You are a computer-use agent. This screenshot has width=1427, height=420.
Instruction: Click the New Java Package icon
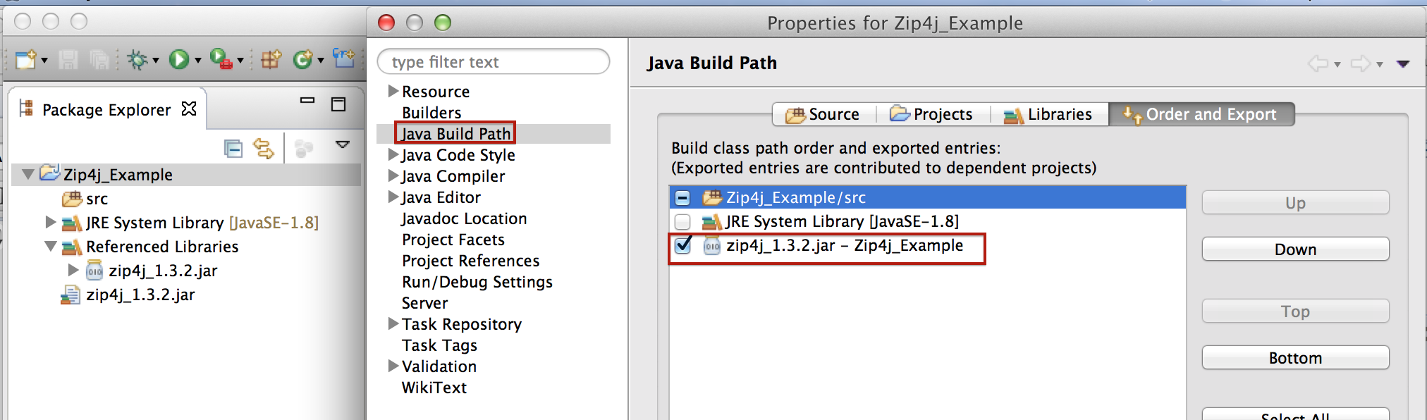coord(271,60)
